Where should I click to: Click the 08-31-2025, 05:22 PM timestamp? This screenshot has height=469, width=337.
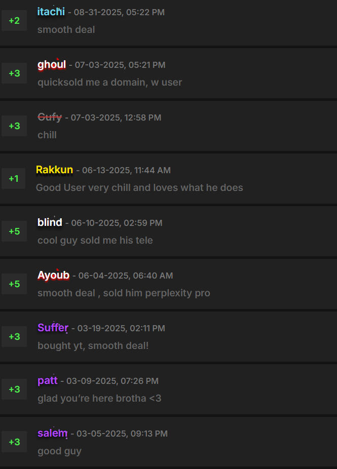[x=119, y=12]
